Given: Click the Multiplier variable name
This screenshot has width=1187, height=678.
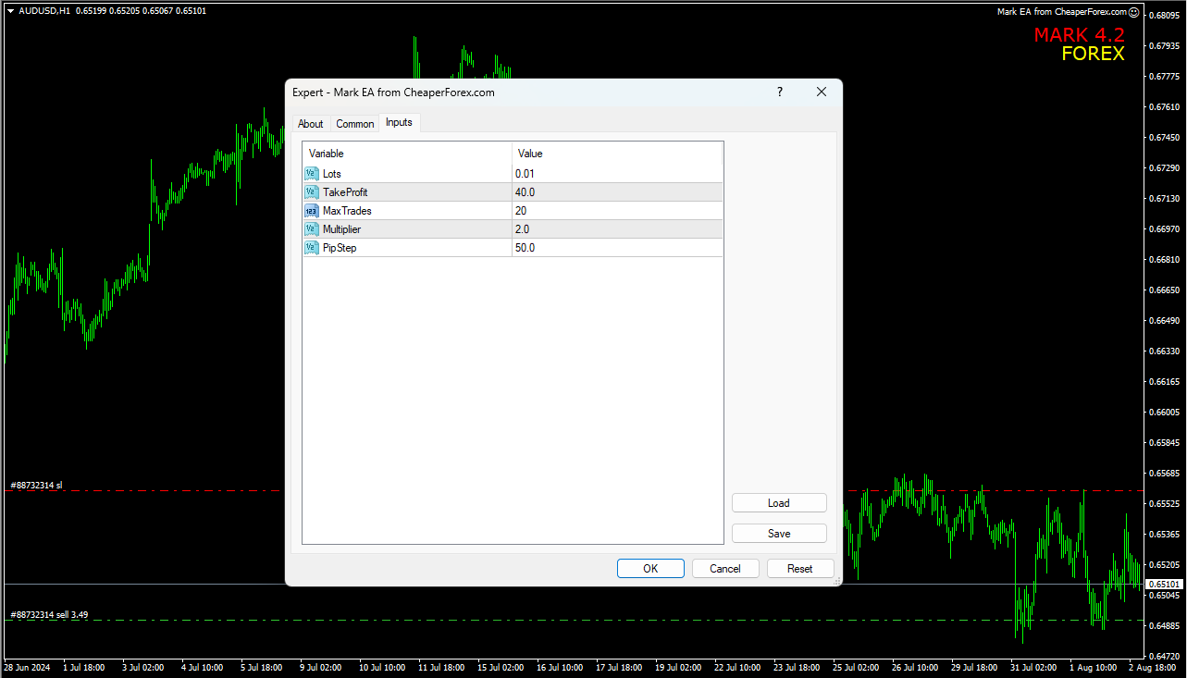Looking at the screenshot, I should [341, 229].
